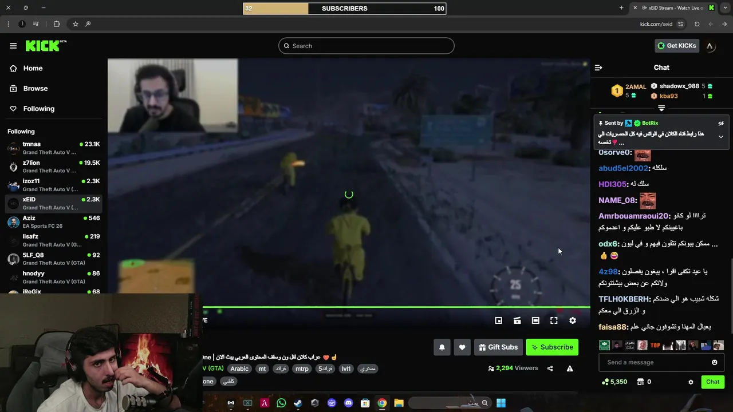This screenshot has width=733, height=412.
Task: Open the browser three-dot menu
Action: pyautogui.click(x=8, y=24)
